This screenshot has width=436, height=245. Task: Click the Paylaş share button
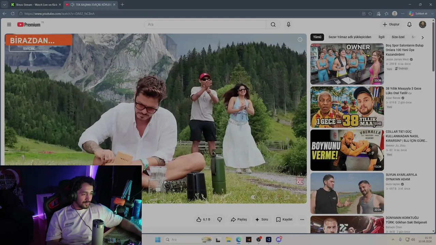[x=239, y=219]
